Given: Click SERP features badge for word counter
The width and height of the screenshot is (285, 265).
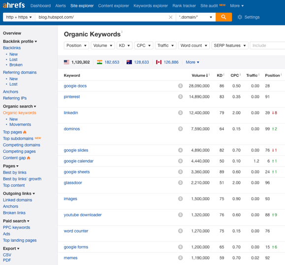Looking at the screenshot, I should tap(180, 231).
